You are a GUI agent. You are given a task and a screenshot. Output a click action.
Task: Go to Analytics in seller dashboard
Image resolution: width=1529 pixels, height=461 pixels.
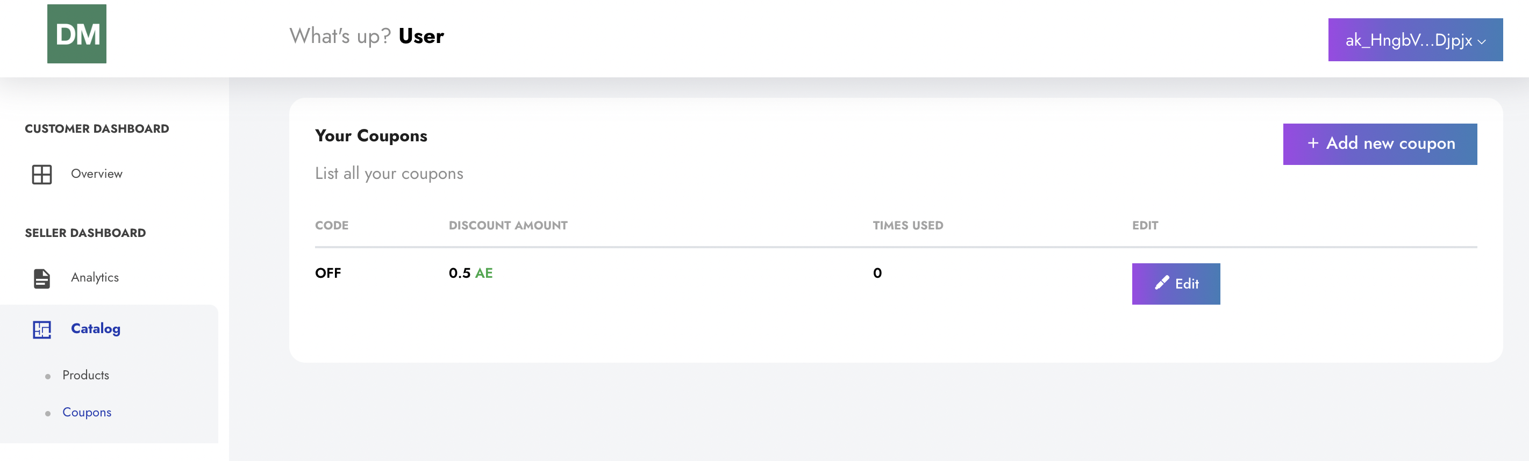pos(95,278)
